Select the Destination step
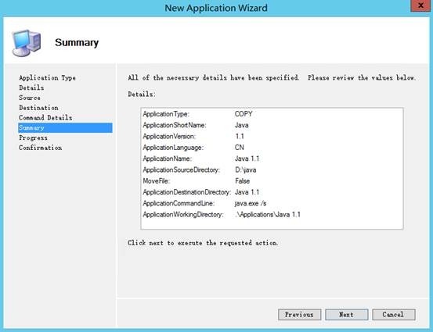Image resolution: width=433 pixels, height=332 pixels. (38, 108)
